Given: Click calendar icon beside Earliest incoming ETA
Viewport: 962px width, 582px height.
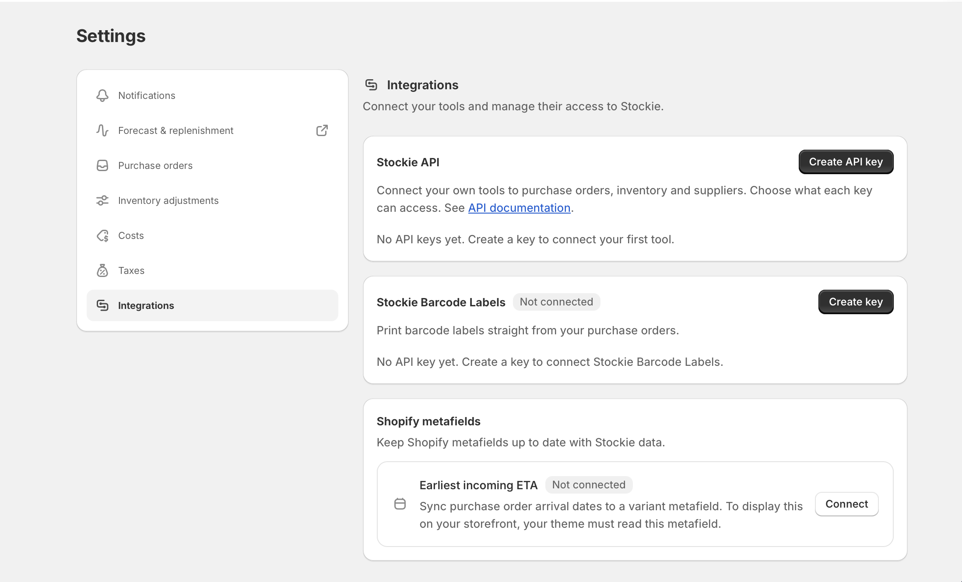Looking at the screenshot, I should tap(400, 504).
